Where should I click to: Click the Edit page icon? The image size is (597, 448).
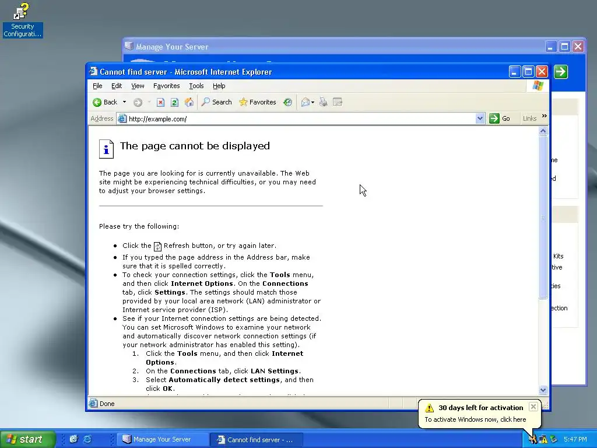click(338, 102)
